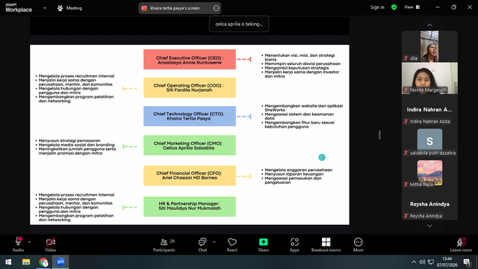Image resolution: width=478 pixels, height=269 pixels.
Task: Click khaira tertia pasya's screen label
Action: (x=175, y=8)
